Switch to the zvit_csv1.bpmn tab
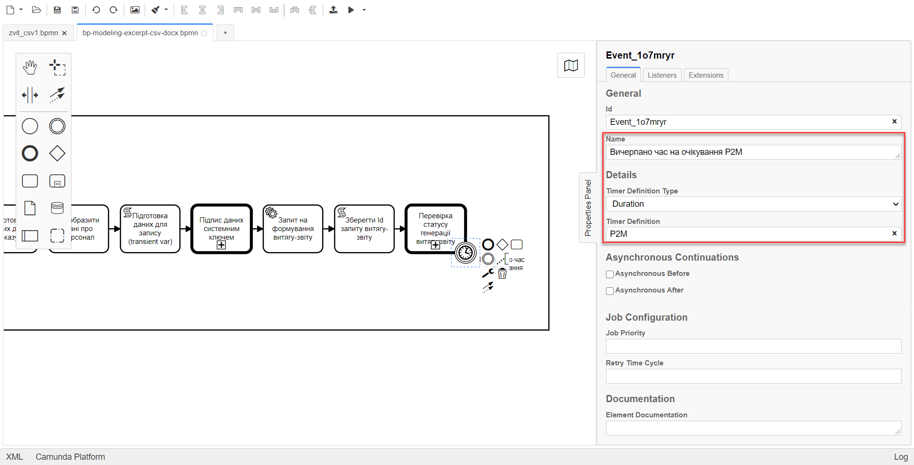Image resolution: width=914 pixels, height=465 pixels. point(33,33)
